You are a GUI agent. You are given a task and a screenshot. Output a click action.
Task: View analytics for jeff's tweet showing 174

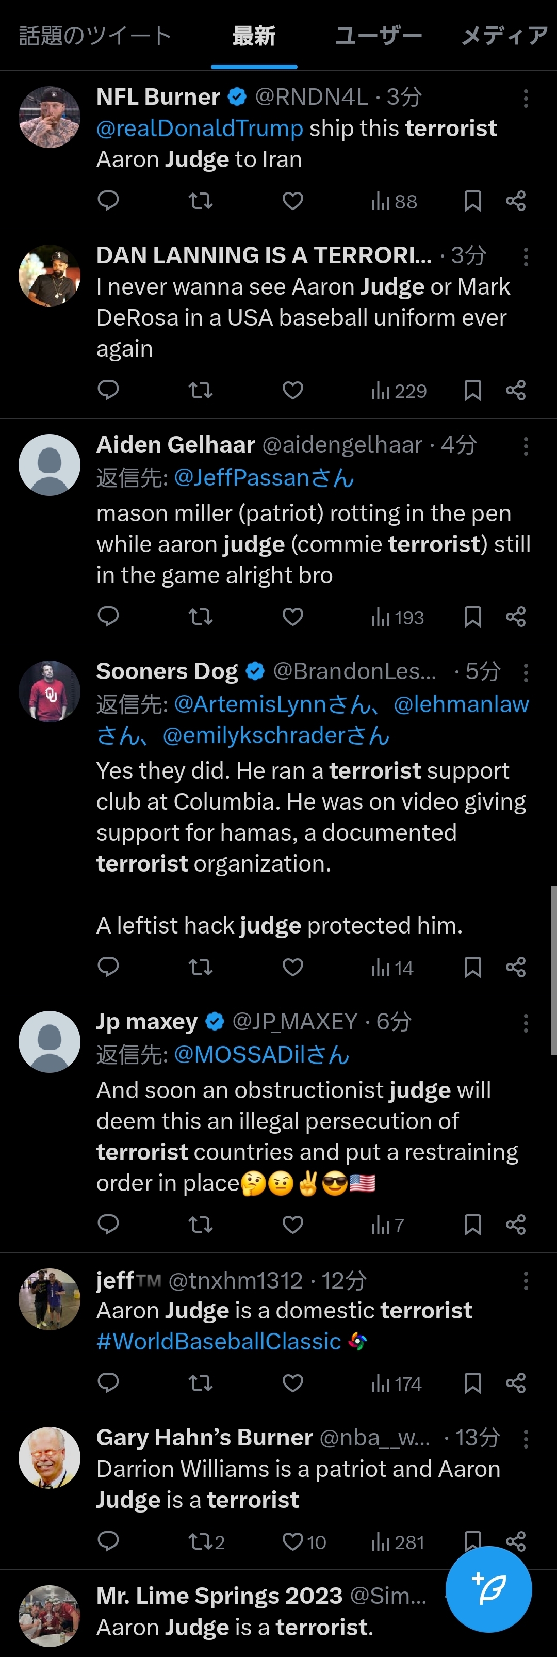click(x=396, y=1383)
